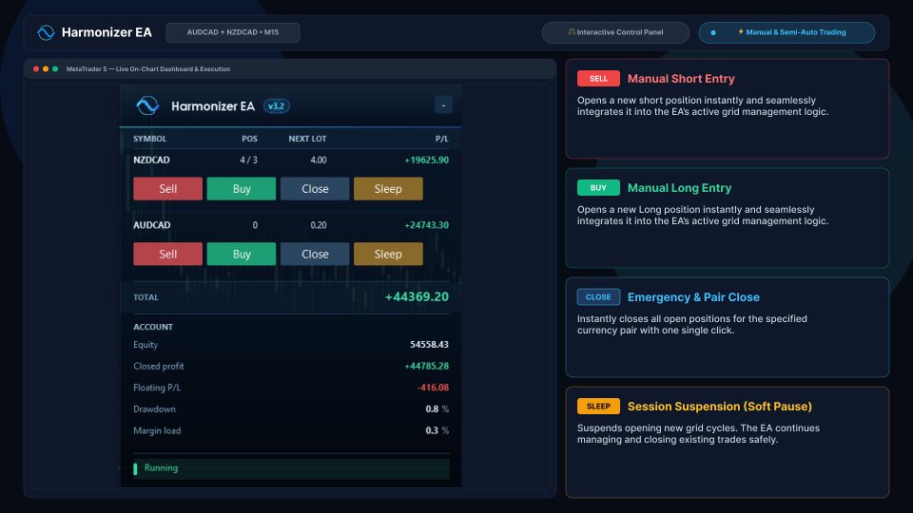Click the CLOSE badge on Emergency card
913x513 pixels.
[x=598, y=297]
